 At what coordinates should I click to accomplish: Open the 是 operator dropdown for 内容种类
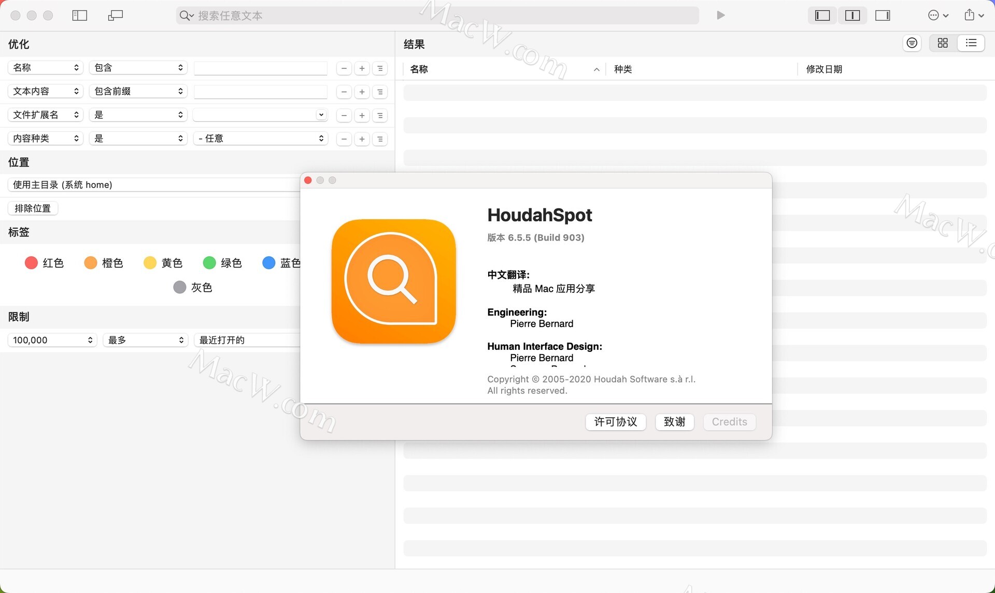tap(138, 138)
